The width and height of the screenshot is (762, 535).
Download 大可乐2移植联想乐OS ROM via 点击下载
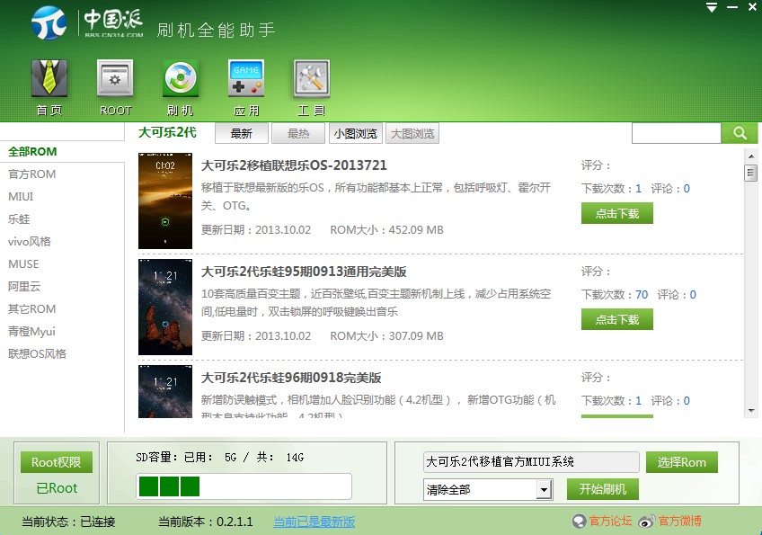click(617, 213)
